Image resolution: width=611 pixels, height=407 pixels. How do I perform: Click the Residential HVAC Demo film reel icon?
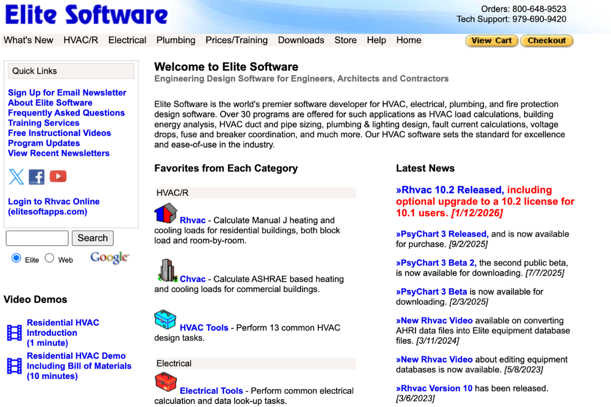click(15, 365)
